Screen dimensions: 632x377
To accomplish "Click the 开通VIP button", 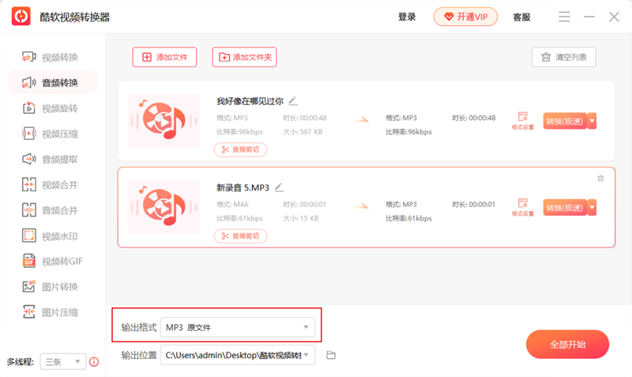I will pos(465,17).
